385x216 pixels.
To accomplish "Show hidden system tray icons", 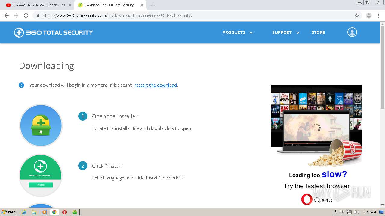I will click(335, 212).
